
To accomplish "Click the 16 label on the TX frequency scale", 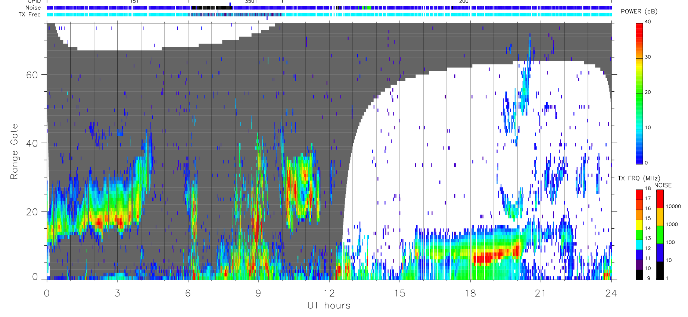I will tap(648, 208).
